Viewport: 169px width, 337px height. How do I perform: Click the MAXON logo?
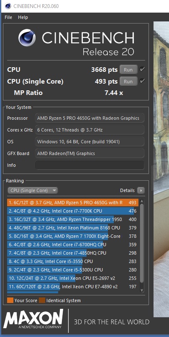click(33, 319)
